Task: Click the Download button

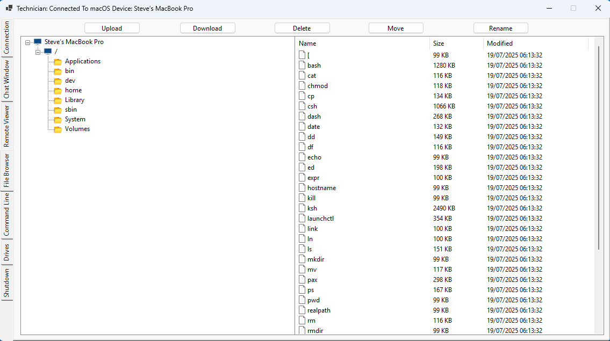Action: coord(207,28)
